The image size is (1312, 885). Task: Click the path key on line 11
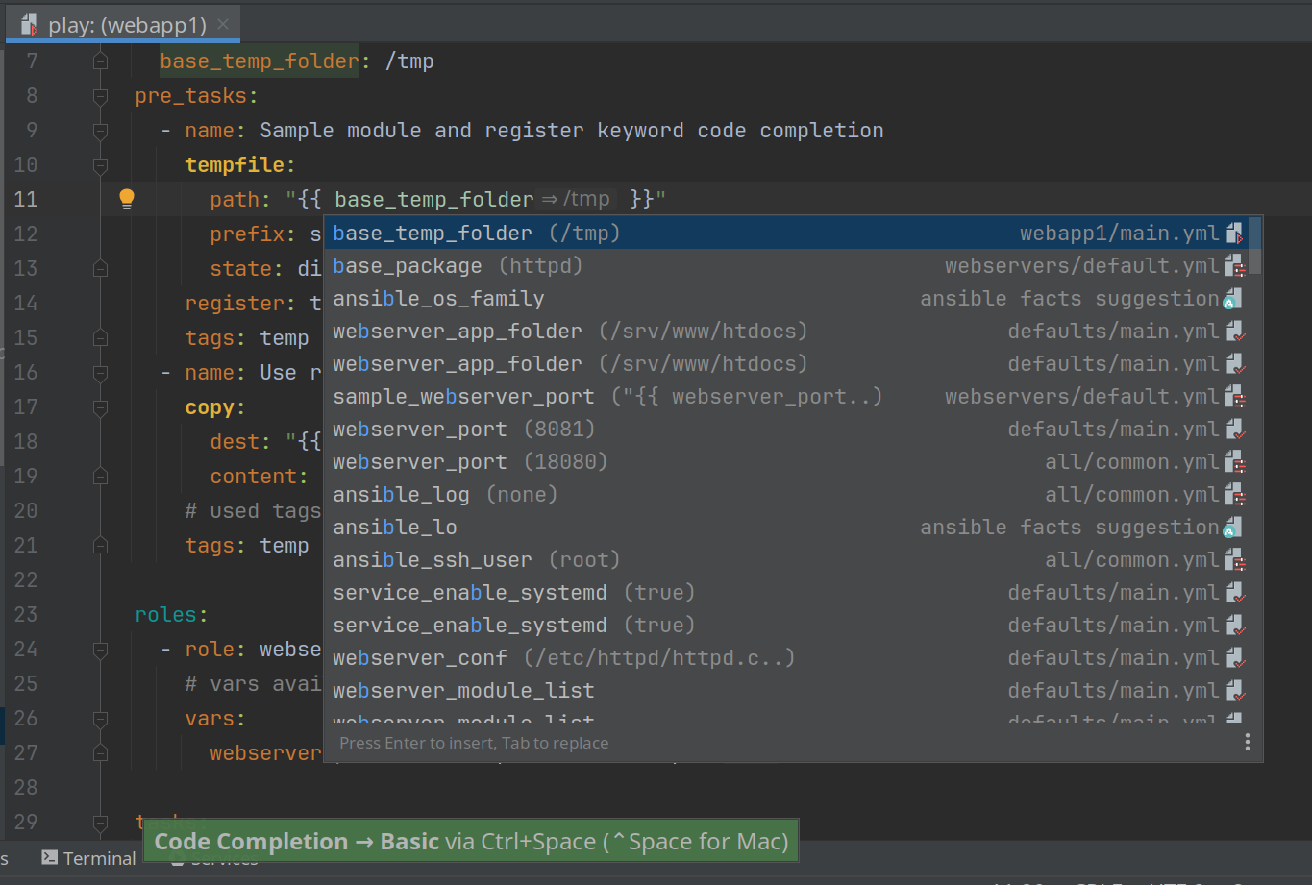click(x=235, y=200)
